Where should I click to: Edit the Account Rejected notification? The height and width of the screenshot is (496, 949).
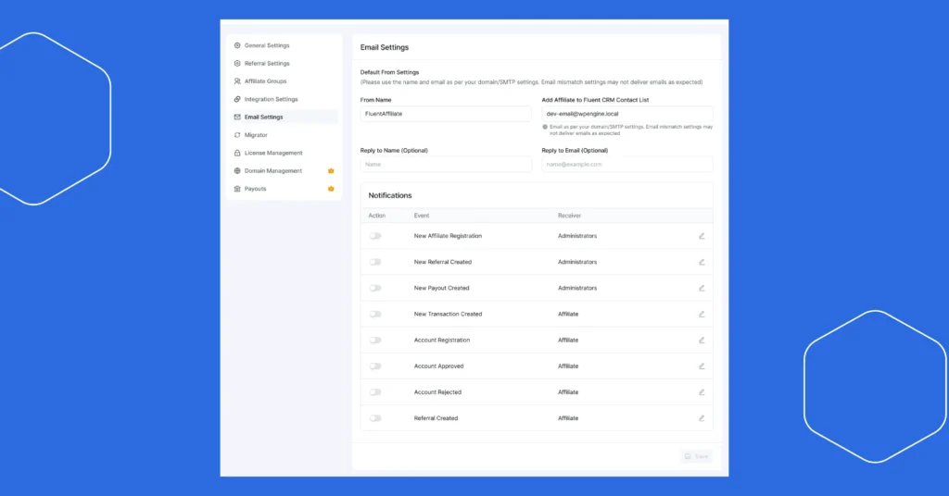[702, 392]
